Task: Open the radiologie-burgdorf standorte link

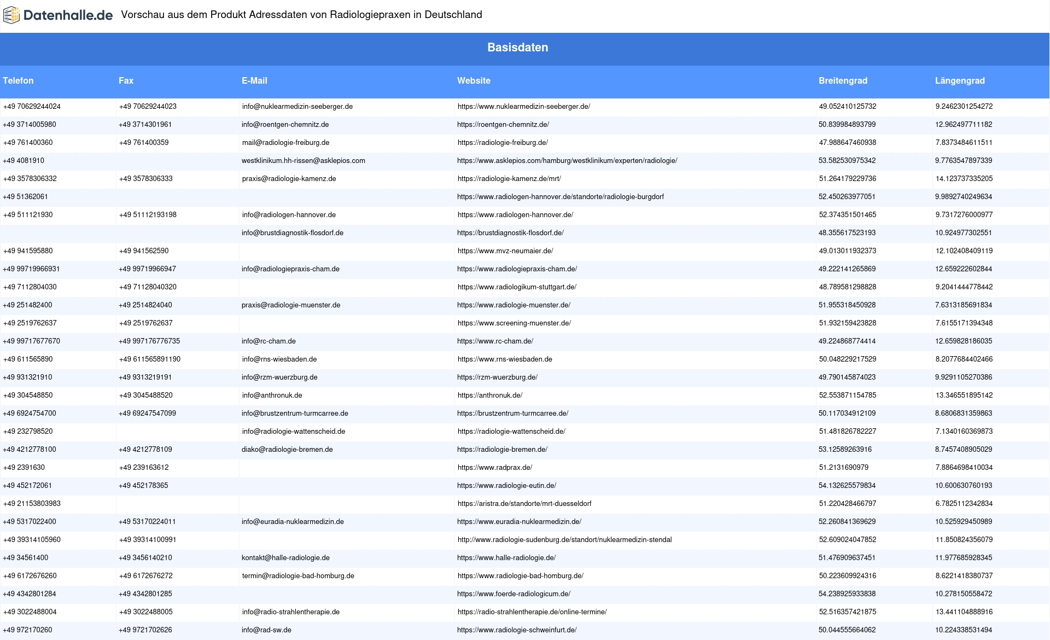Action: 561,197
